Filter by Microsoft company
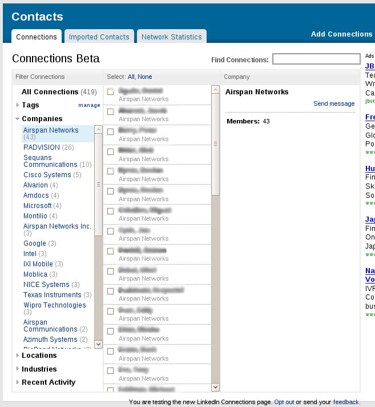Image resolution: width=375 pixels, height=407 pixels. tap(42, 206)
